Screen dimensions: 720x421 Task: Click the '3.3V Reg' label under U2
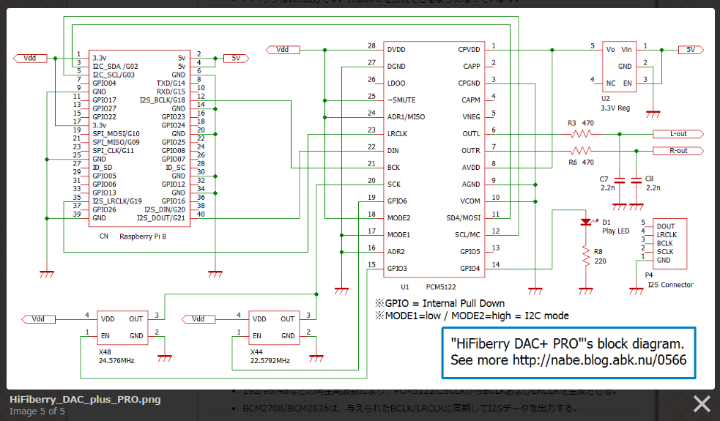[x=615, y=108]
